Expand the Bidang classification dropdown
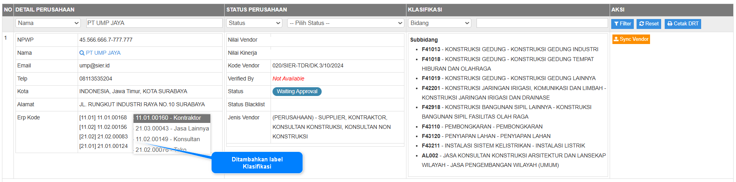736x182 pixels. pos(439,23)
